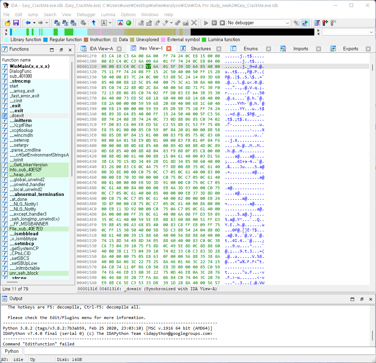Jump back with the blue left arrow
Image resolution: width=376 pixels, height=363 pixels.
28,23
